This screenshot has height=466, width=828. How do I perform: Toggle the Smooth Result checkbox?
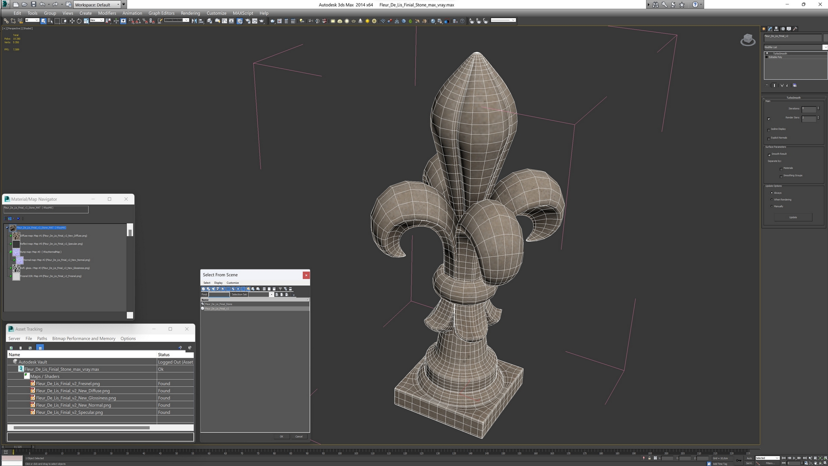(769, 154)
